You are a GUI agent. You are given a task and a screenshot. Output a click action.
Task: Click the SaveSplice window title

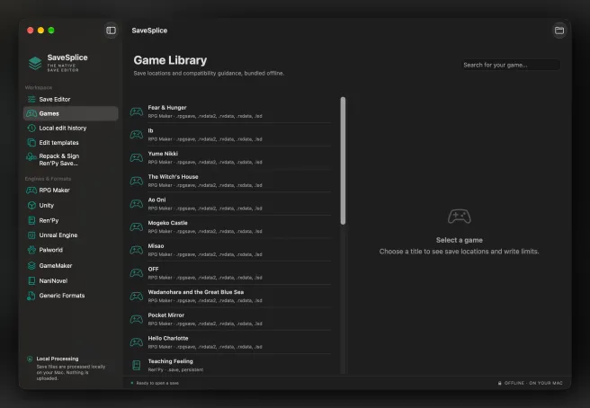pos(149,31)
